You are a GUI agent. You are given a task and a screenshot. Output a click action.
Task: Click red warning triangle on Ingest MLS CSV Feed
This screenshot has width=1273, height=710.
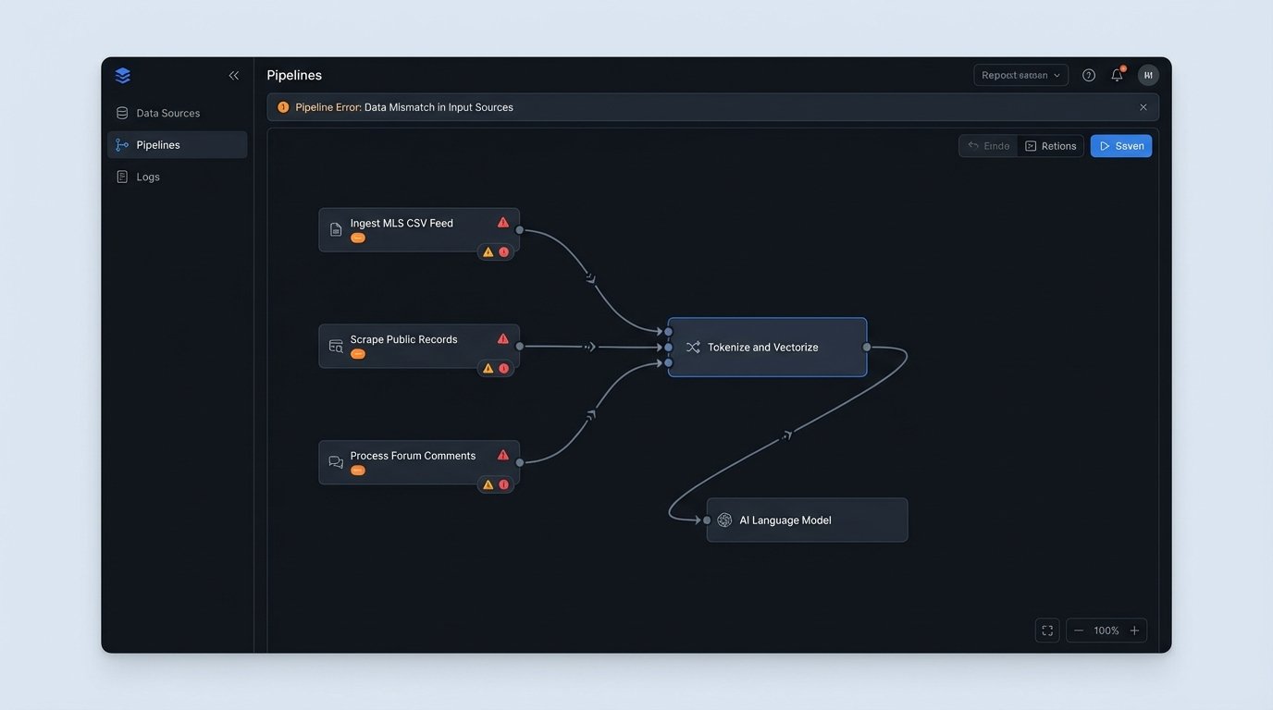(503, 223)
